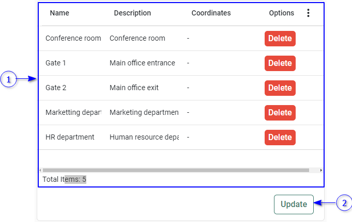This screenshot has height=222, width=352.
Task: Select the HR department name cell
Action: (70, 138)
